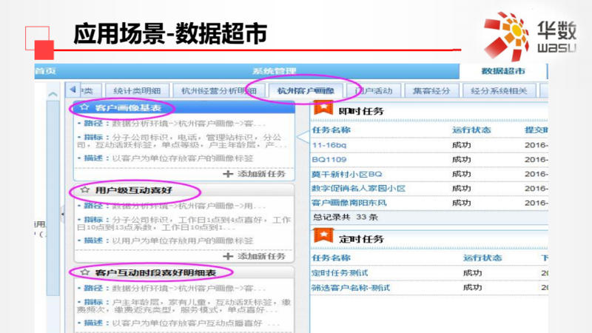Open the 杭州客户画像 tab
This screenshot has height=333, width=592.
(306, 91)
